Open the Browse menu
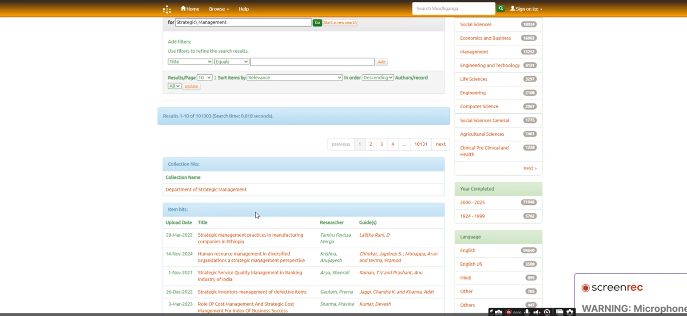The width and height of the screenshot is (687, 316). tap(218, 9)
